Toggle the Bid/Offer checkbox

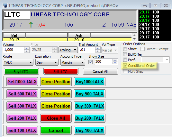click(125, 54)
